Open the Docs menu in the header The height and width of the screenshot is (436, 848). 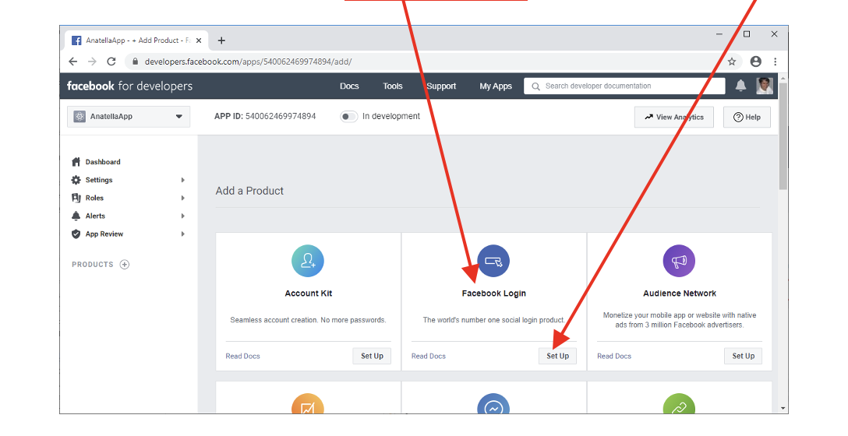click(x=349, y=86)
